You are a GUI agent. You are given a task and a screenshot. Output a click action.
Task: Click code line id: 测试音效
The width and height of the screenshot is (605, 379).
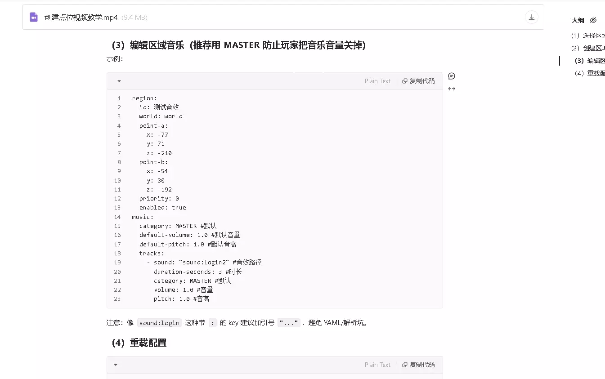(x=159, y=107)
